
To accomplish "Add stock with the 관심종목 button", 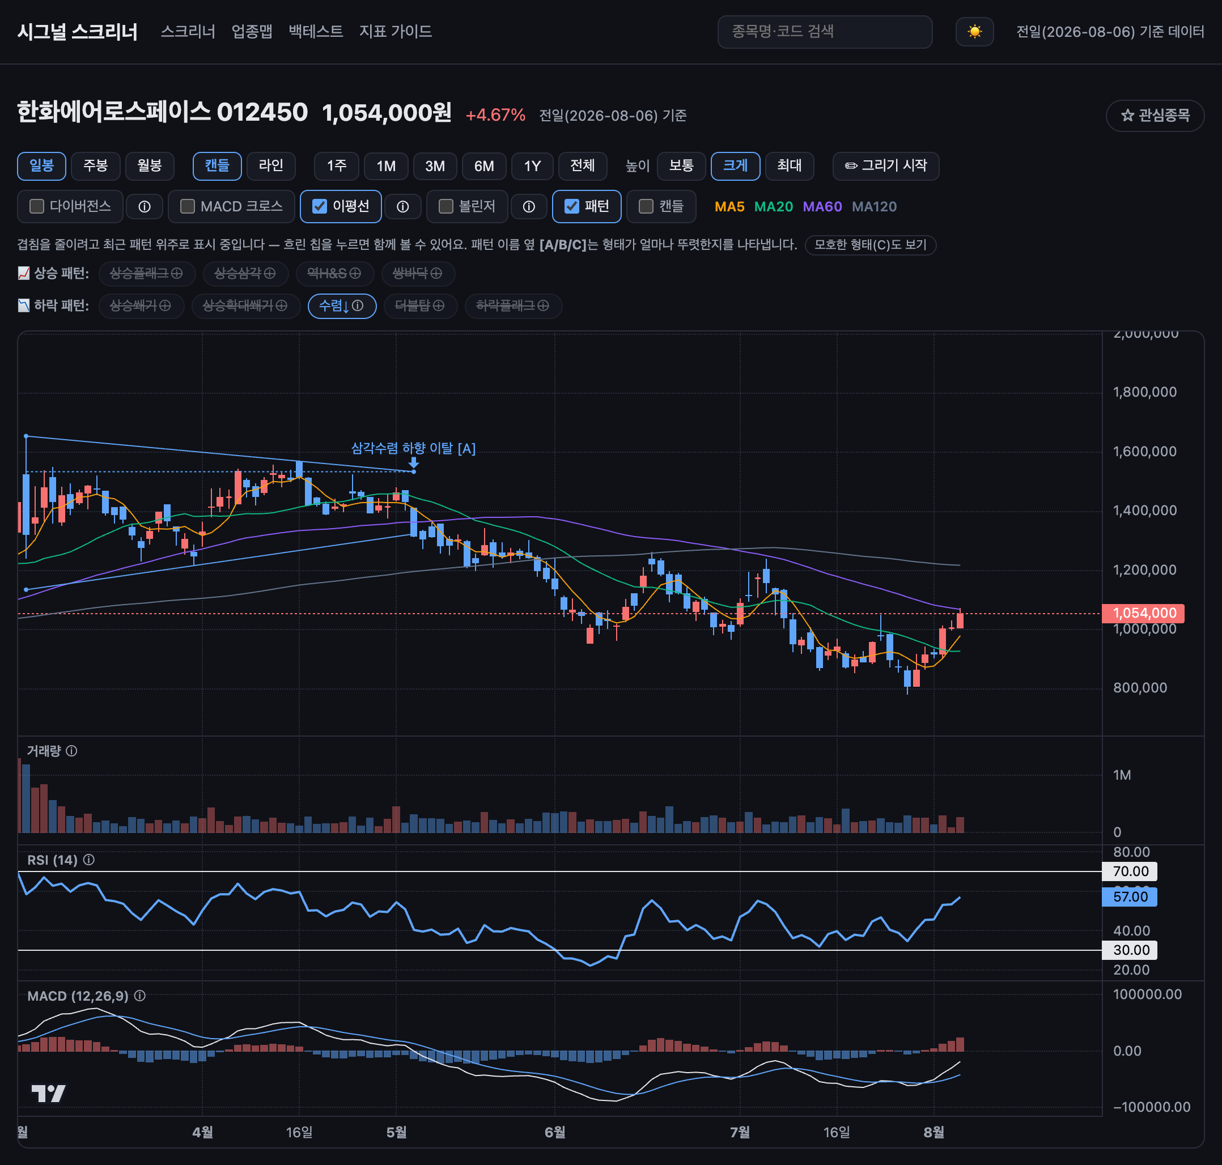I will point(1155,116).
